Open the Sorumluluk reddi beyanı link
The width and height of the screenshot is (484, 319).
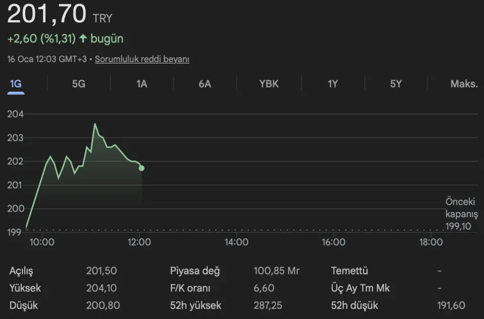[142, 59]
